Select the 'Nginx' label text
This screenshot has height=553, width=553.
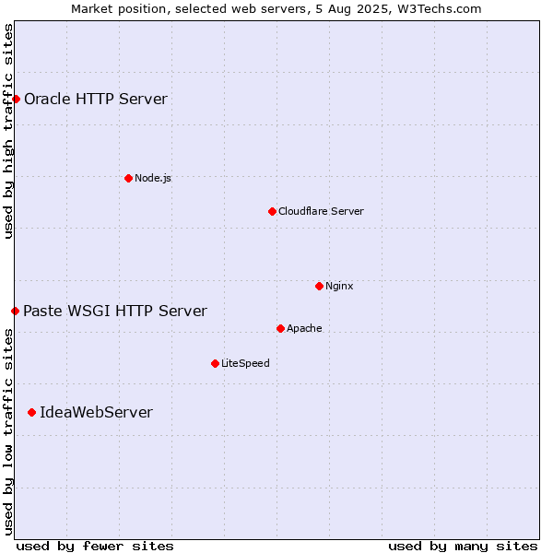click(339, 287)
